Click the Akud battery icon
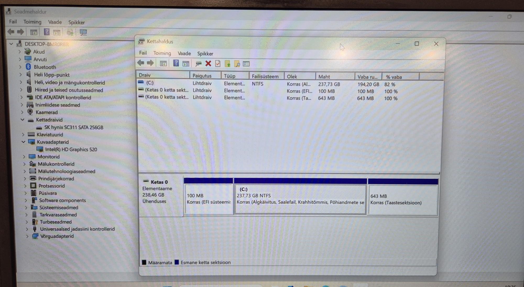The height and width of the screenshot is (287, 524). coord(28,52)
